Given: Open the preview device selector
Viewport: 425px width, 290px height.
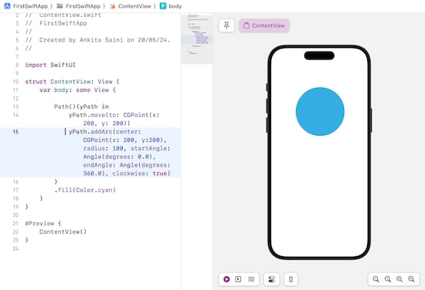Looking at the screenshot, I should [291, 279].
